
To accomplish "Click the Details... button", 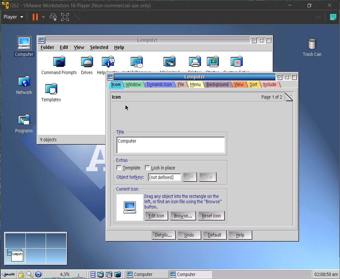I will pyautogui.click(x=164, y=235).
